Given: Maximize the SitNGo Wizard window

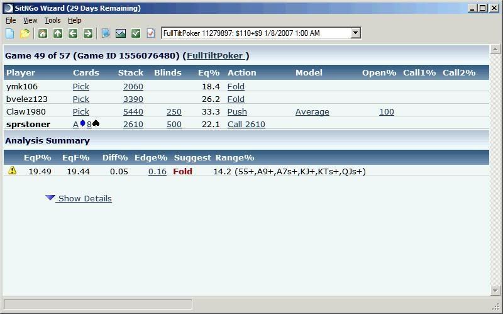Looking at the screenshot, I should [483, 8].
